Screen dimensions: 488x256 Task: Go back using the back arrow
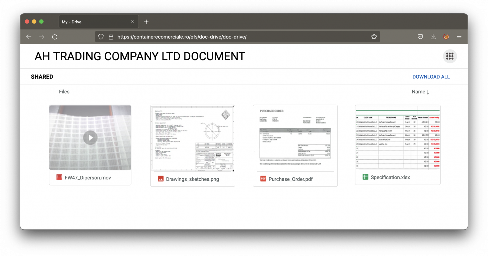(x=29, y=37)
